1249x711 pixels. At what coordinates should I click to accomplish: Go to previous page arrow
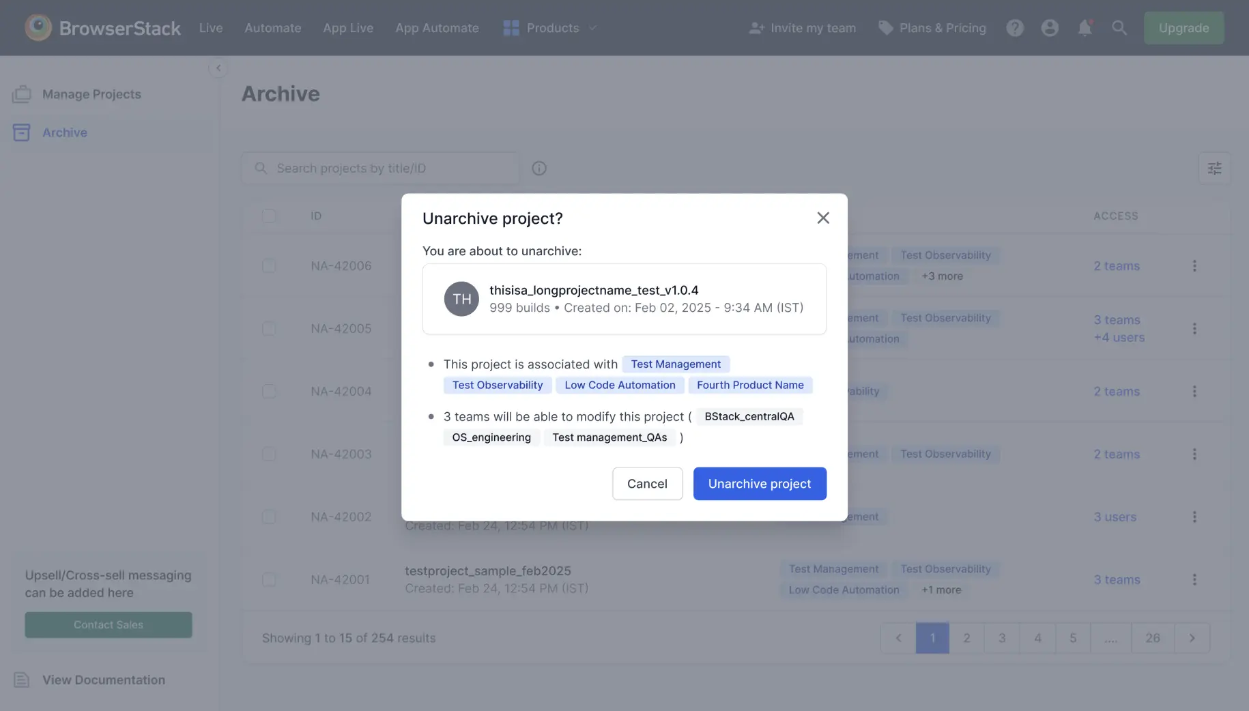click(x=898, y=638)
